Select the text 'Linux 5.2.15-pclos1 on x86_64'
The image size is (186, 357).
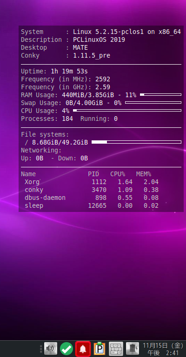click(x=127, y=32)
